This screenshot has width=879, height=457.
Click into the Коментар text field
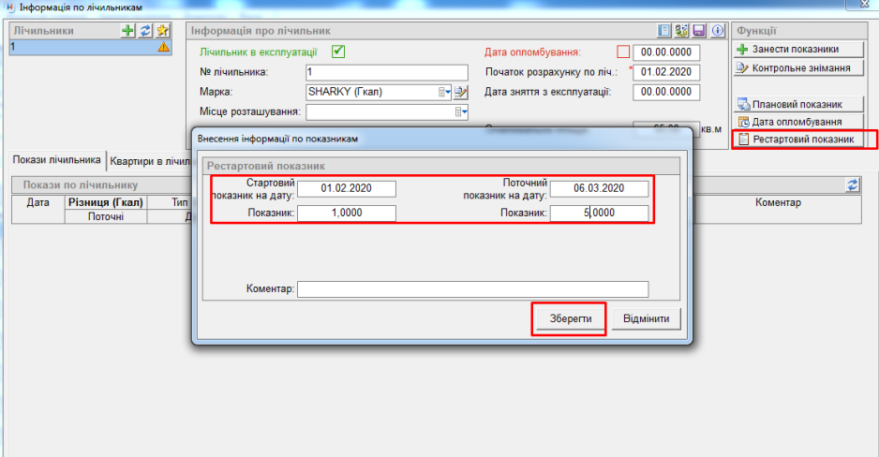tap(472, 288)
